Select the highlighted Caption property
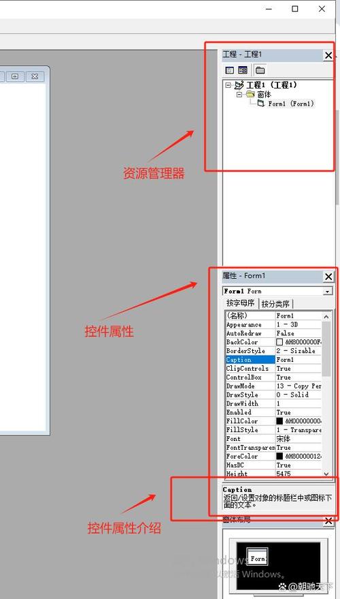This screenshot has width=340, height=599. pyautogui.click(x=250, y=360)
